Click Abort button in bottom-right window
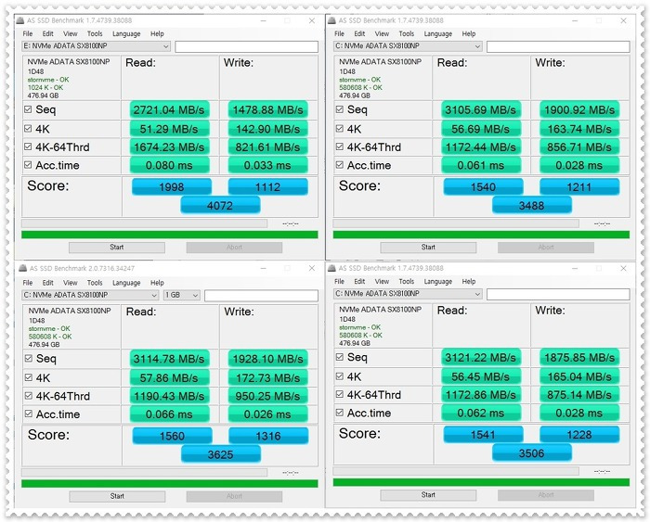 [x=546, y=495]
